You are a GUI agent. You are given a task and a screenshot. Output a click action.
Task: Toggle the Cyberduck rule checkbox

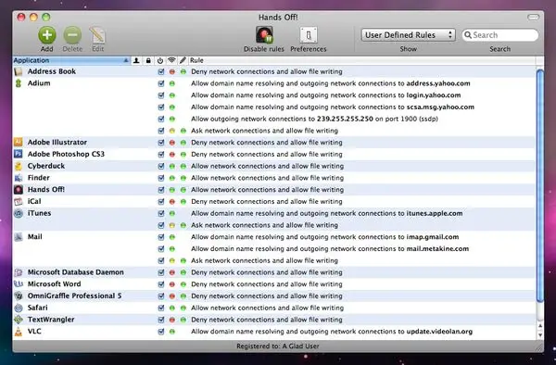(161, 166)
